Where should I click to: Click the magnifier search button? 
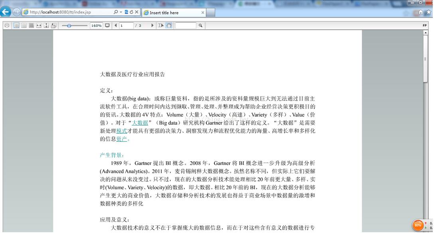point(200,25)
